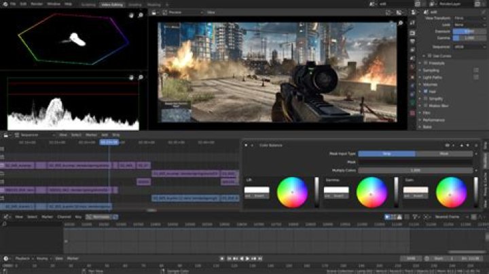Click the Exposure slider
Viewport: 489px width, 274px height.
click(x=469, y=31)
